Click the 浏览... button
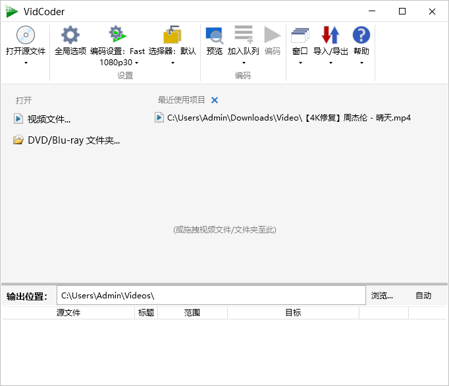This screenshot has height=386, width=449. click(382, 296)
